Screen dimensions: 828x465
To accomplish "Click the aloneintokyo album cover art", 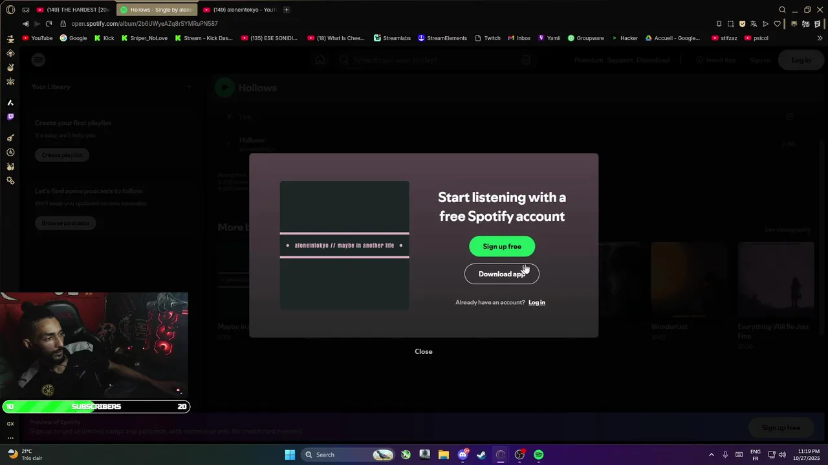I will point(344,245).
